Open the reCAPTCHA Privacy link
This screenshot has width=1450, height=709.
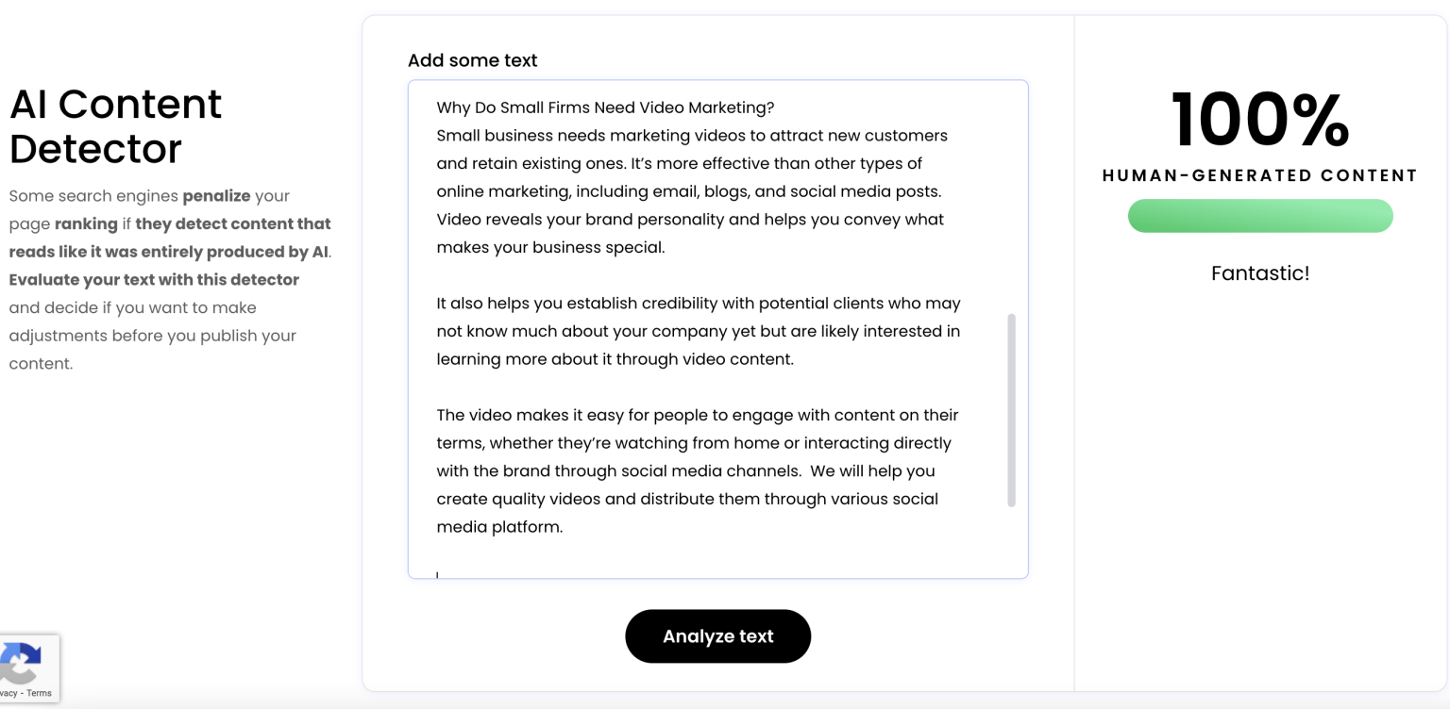point(8,693)
